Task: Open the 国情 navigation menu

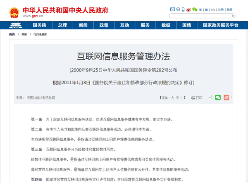Action: (x=187, y=25)
